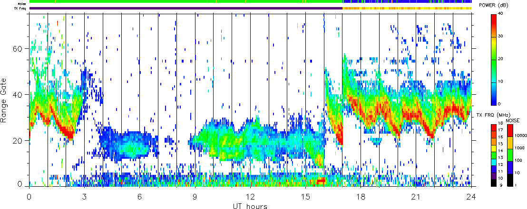Click the blue portion of the Noise strip
This screenshot has height=209, width=527.
tap(407, 2)
